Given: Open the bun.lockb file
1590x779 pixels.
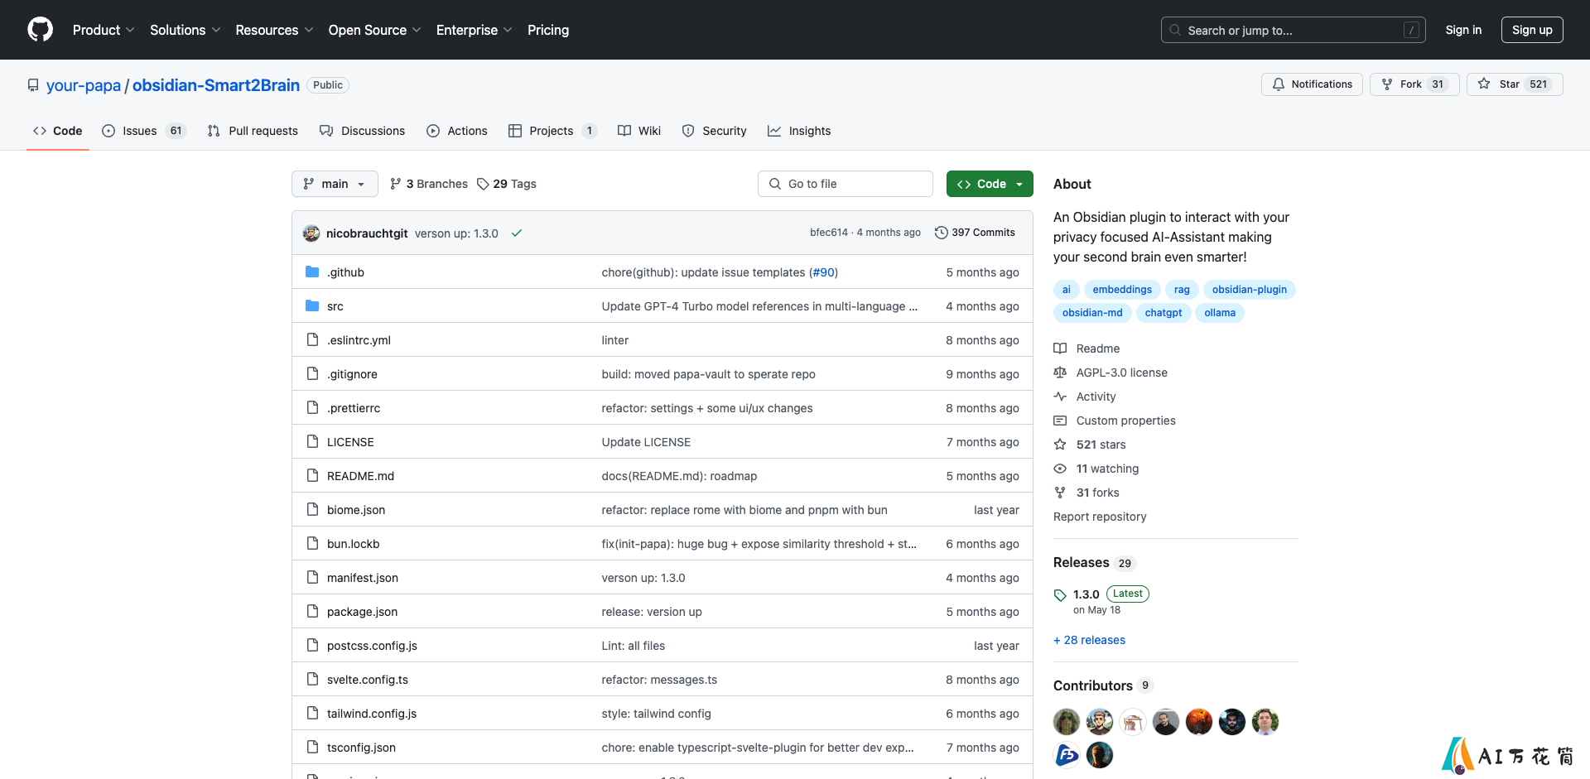Looking at the screenshot, I should [x=354, y=544].
